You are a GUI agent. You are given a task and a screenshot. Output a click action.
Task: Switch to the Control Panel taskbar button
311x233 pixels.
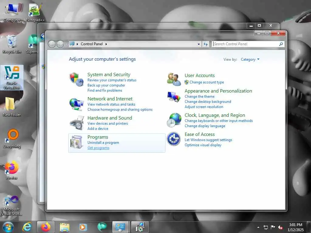pos(120,227)
